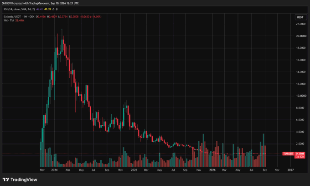Click the 6.0000 price axis label
The image size is (310, 186).
pyautogui.click(x=300, y=120)
